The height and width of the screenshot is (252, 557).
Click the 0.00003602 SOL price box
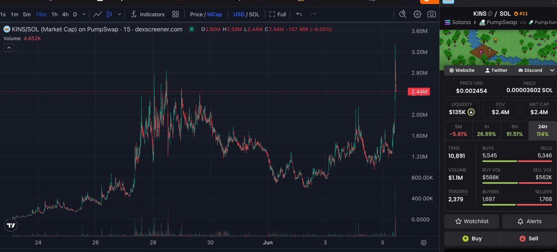pyautogui.click(x=529, y=88)
